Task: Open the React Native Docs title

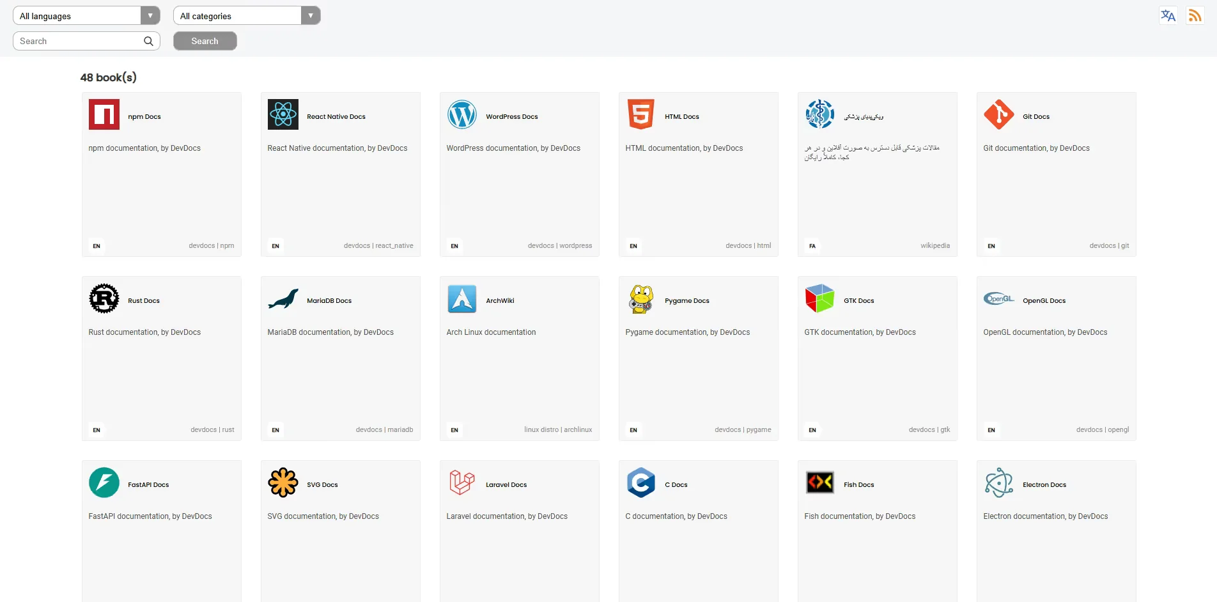Action: [x=336, y=117]
